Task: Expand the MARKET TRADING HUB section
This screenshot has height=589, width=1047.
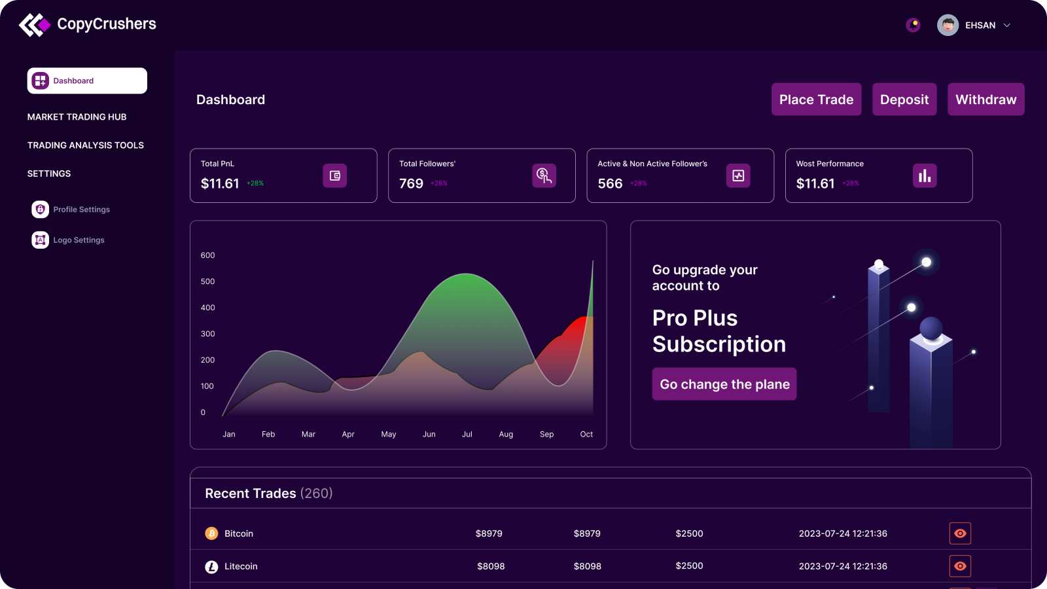Action: tap(77, 117)
